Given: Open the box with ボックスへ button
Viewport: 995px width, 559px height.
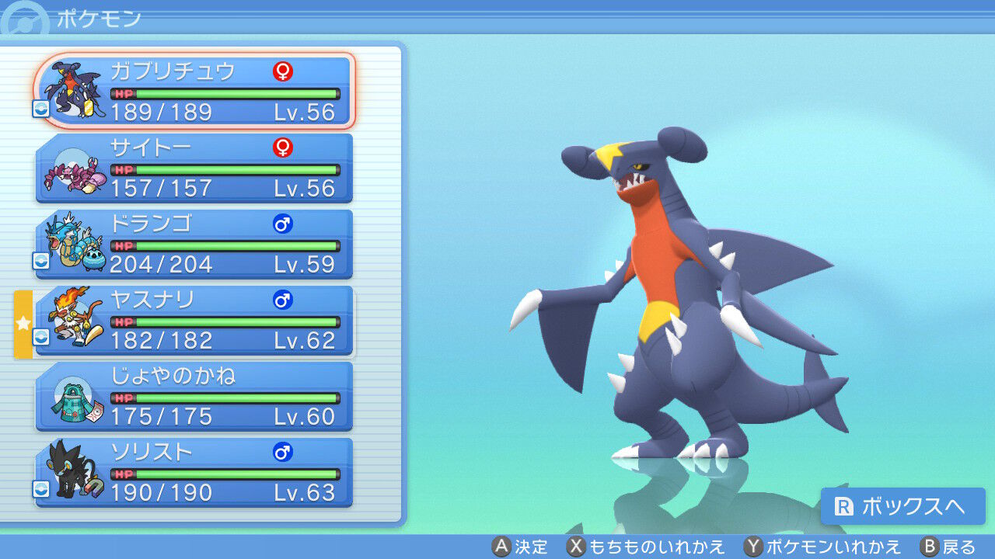Looking at the screenshot, I should click(x=903, y=506).
